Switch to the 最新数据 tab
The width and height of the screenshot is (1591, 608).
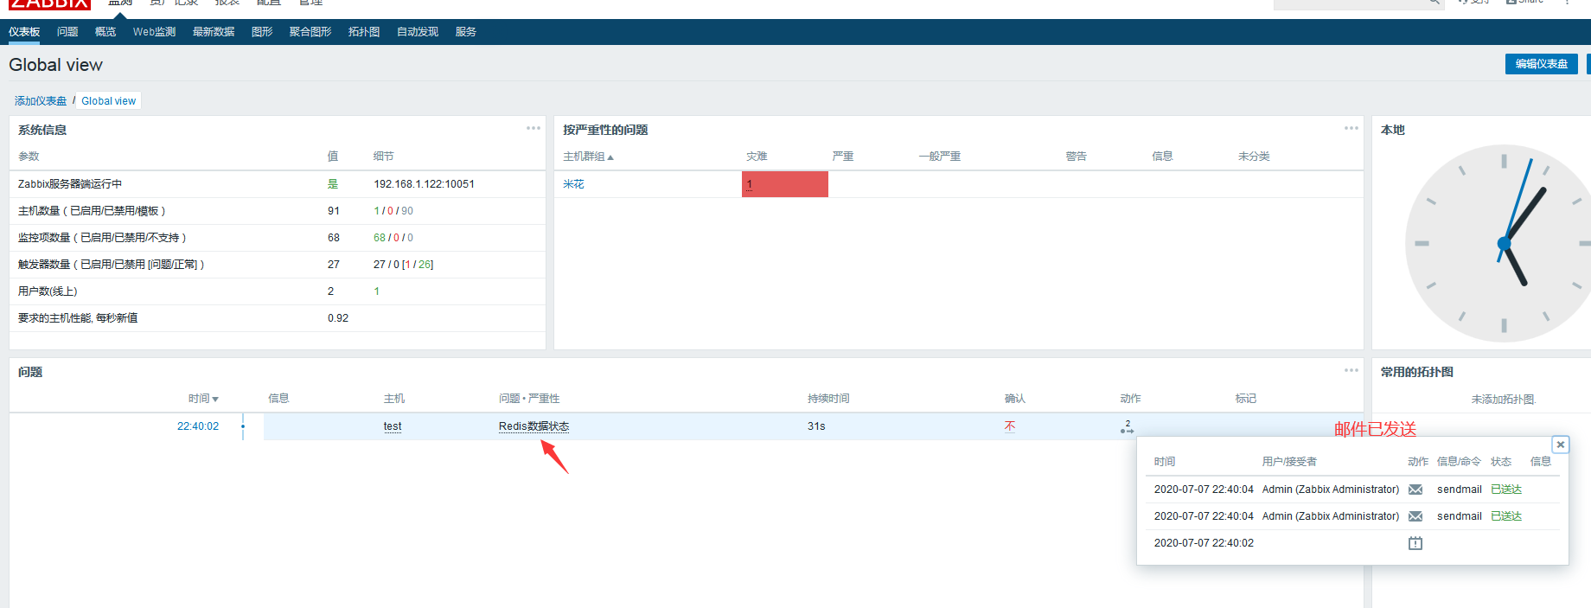click(213, 32)
